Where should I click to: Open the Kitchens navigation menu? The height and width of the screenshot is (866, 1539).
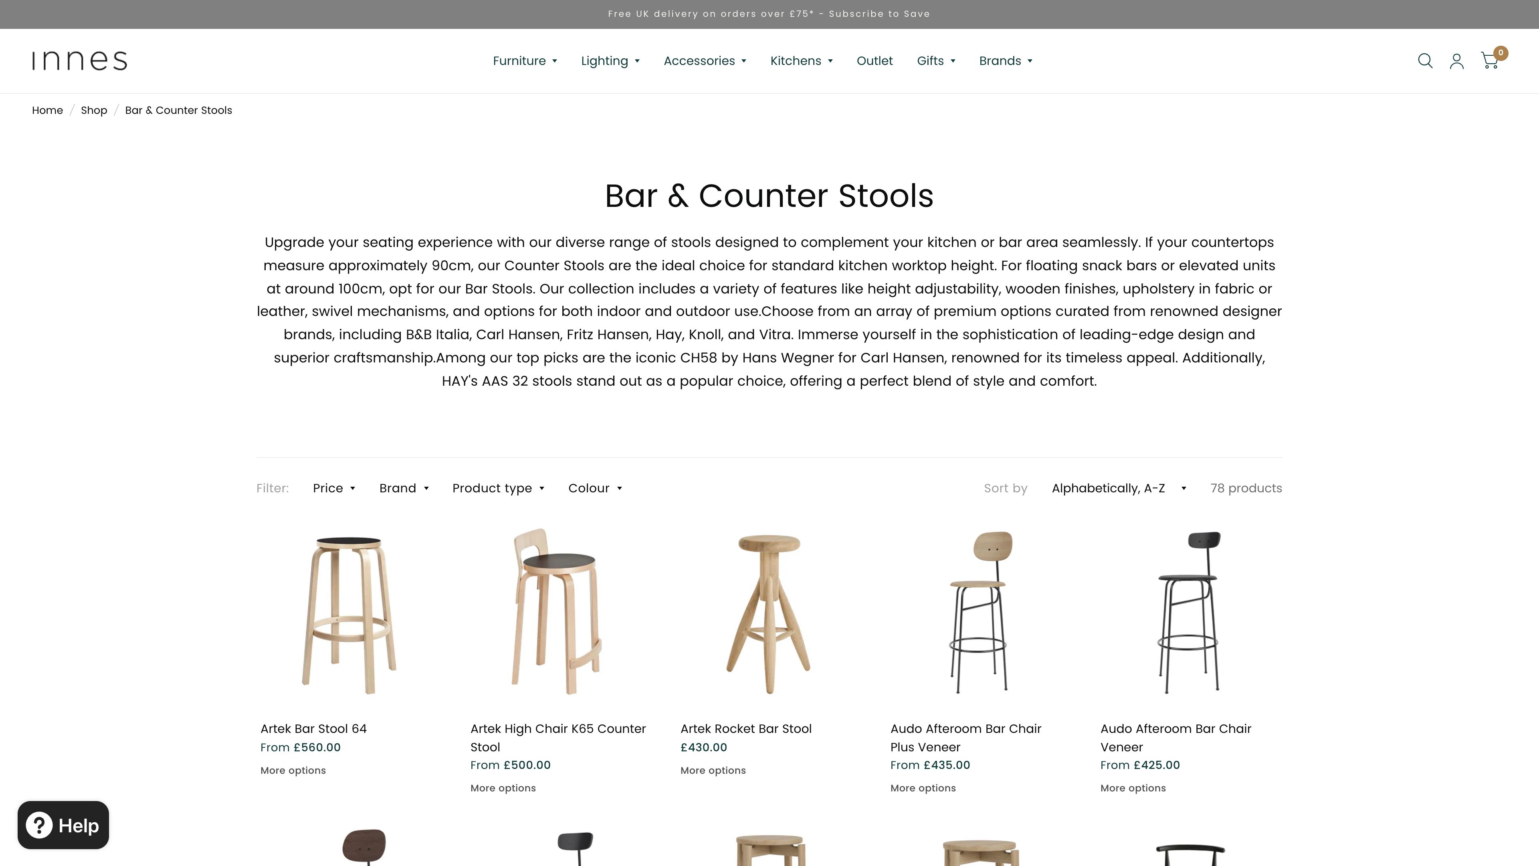tap(801, 61)
